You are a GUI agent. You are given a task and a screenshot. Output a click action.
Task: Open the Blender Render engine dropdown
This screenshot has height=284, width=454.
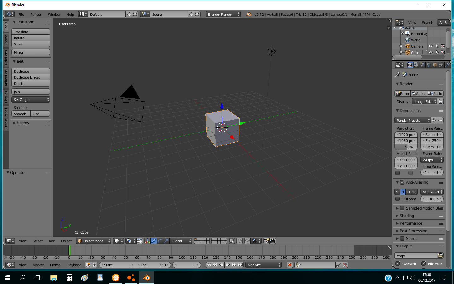coord(223,14)
